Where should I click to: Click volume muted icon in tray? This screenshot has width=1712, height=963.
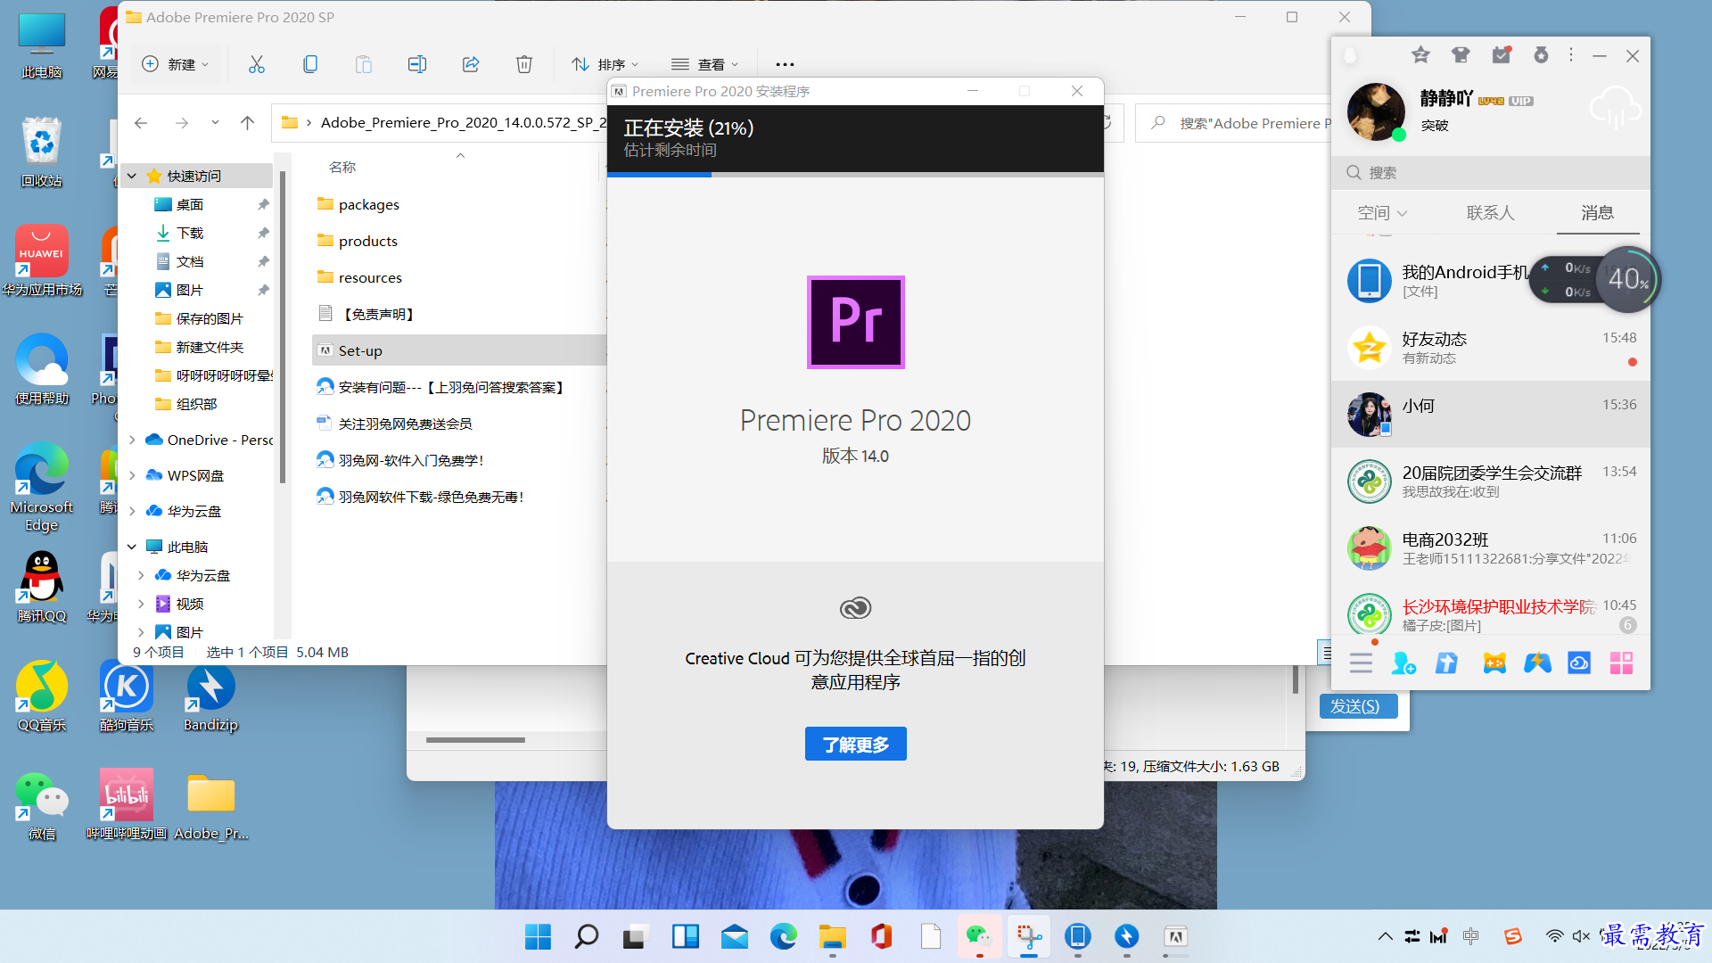click(x=1581, y=936)
